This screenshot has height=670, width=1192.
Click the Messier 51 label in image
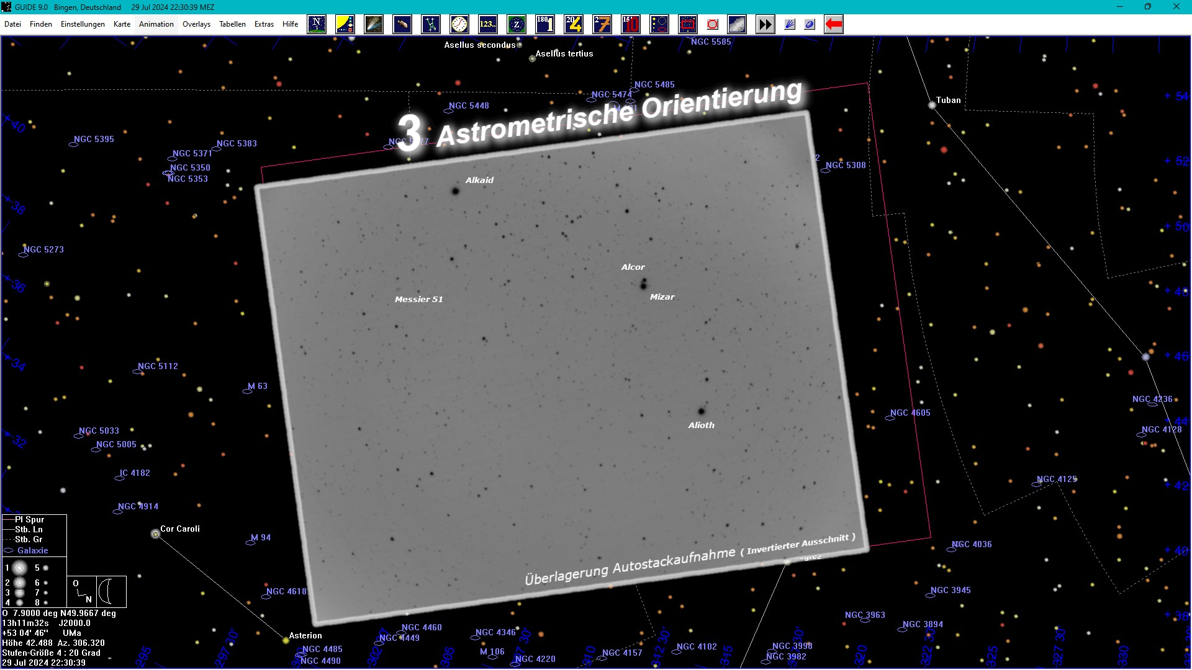pyautogui.click(x=418, y=299)
